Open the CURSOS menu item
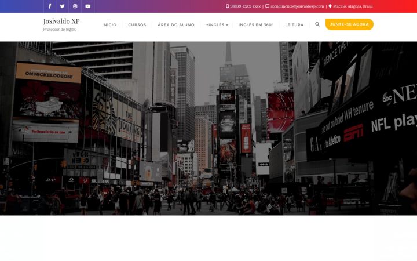417x261 pixels. click(137, 25)
